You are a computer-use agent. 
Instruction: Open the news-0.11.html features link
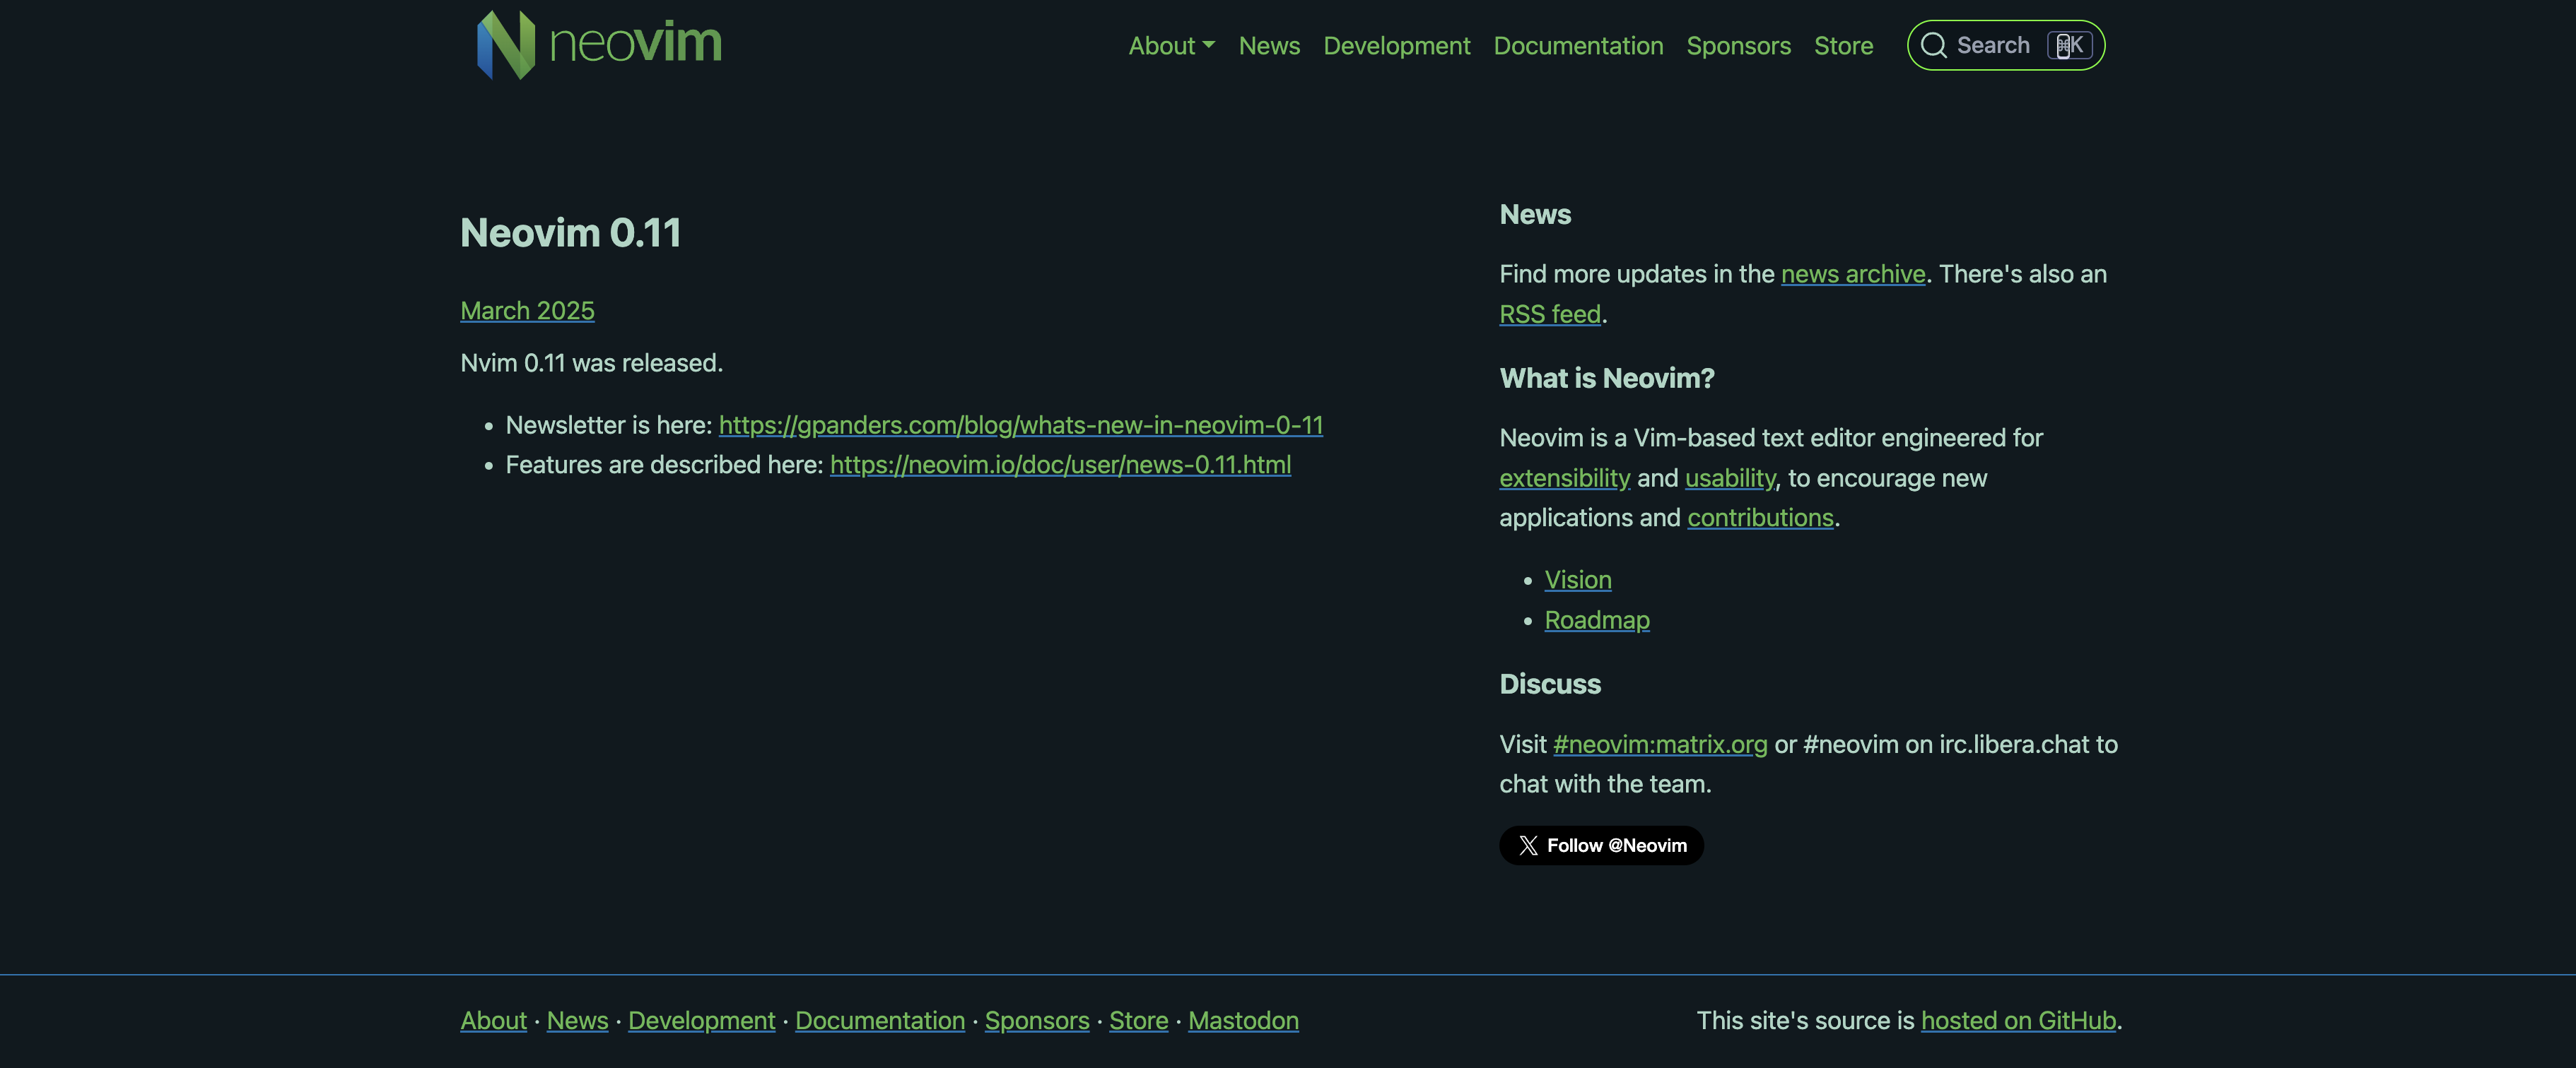1060,465
